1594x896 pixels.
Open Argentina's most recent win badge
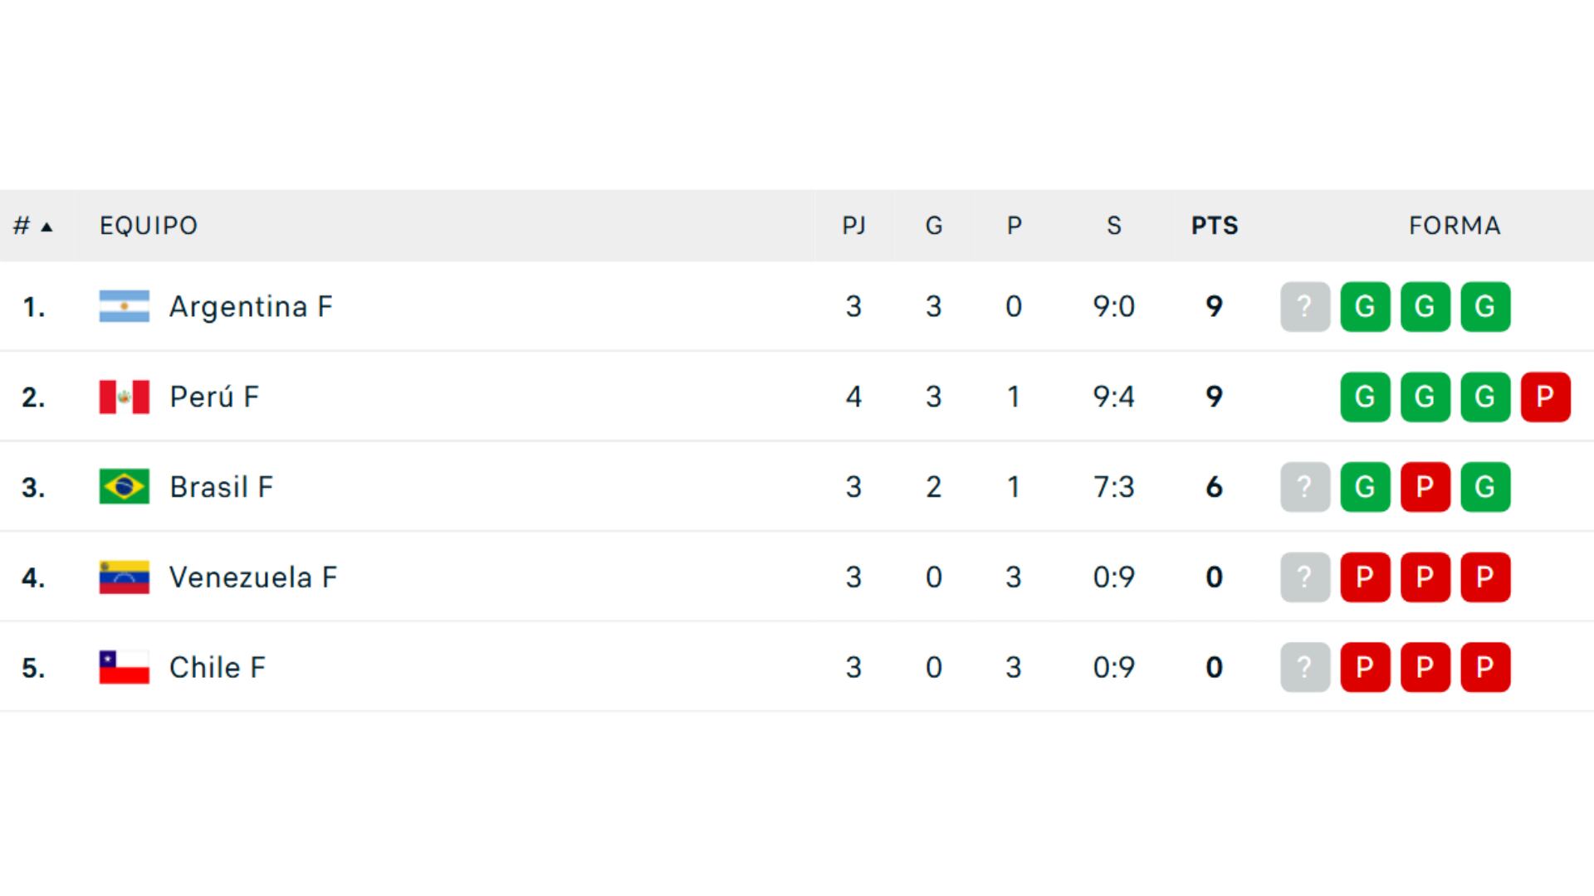pyautogui.click(x=1485, y=307)
